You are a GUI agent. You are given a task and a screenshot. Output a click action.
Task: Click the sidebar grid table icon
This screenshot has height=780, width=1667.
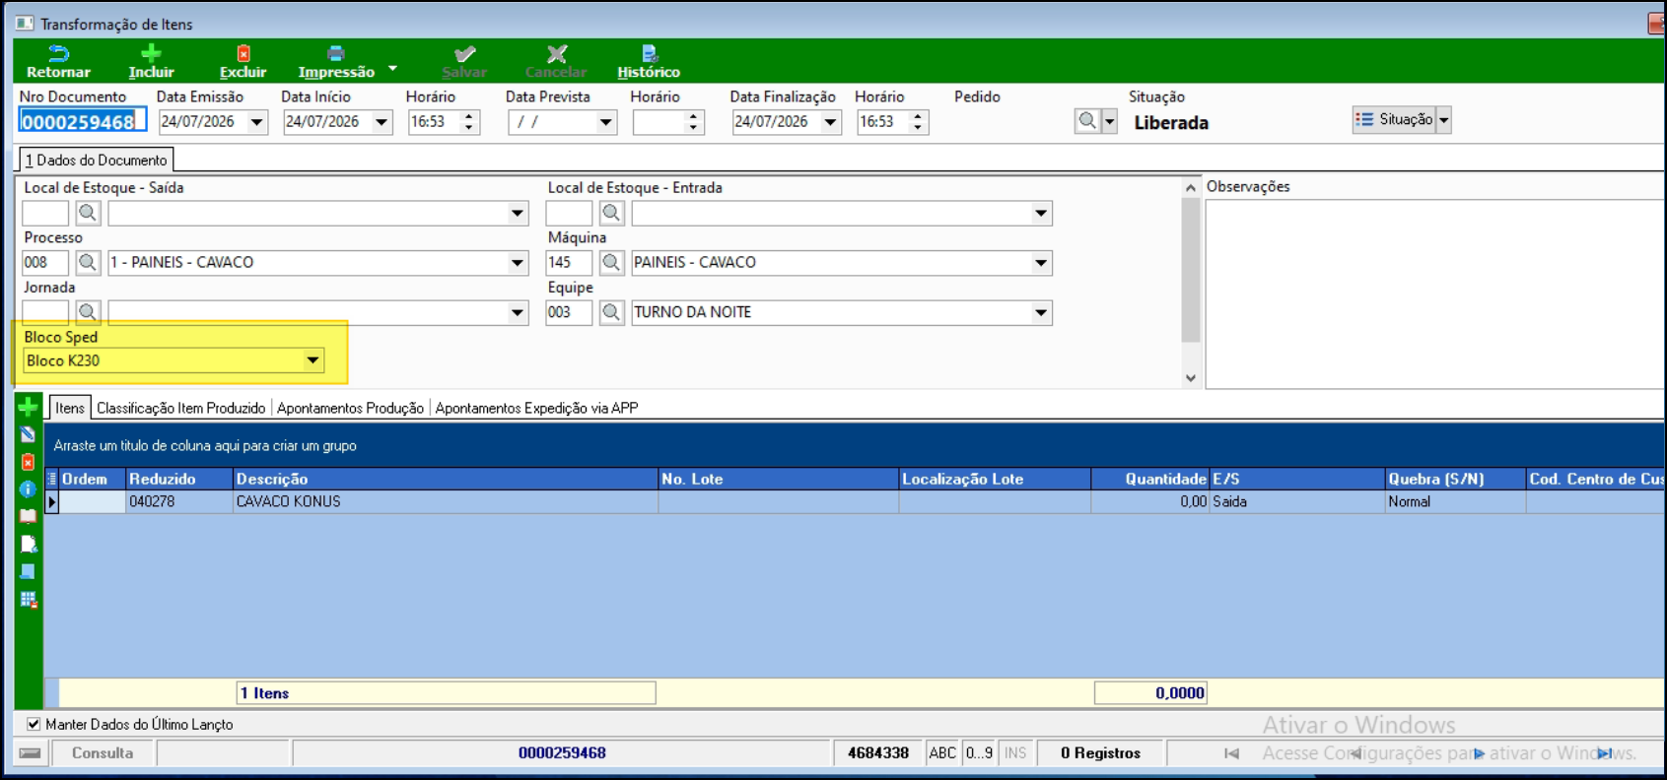[x=28, y=600]
